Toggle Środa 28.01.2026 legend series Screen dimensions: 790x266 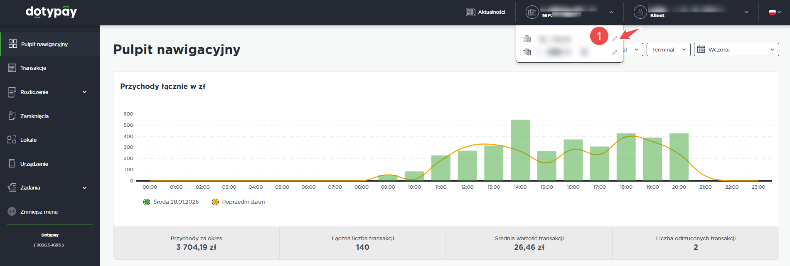(147, 202)
